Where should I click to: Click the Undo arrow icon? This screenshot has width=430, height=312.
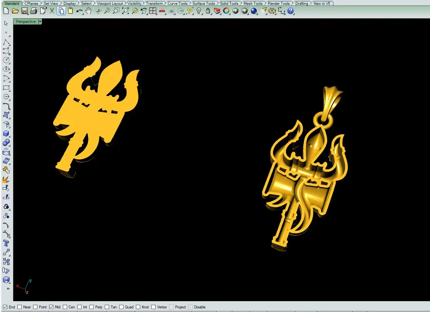pos(79,11)
